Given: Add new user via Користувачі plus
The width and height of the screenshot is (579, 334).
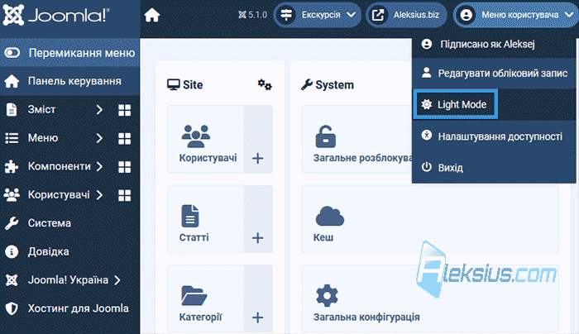Looking at the screenshot, I should click(x=258, y=159).
